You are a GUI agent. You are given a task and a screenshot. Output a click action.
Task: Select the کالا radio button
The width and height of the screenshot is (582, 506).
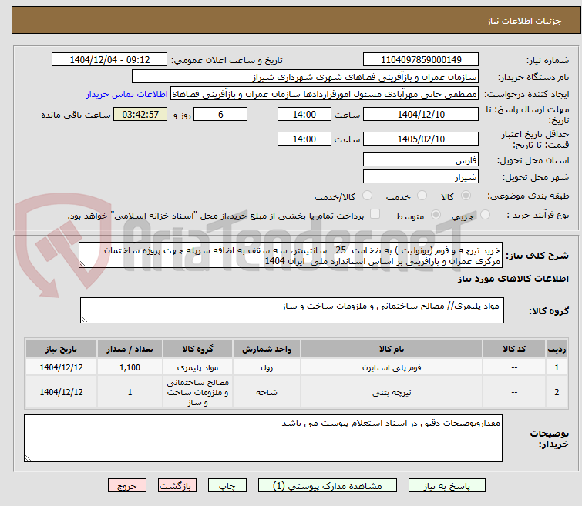466,195
